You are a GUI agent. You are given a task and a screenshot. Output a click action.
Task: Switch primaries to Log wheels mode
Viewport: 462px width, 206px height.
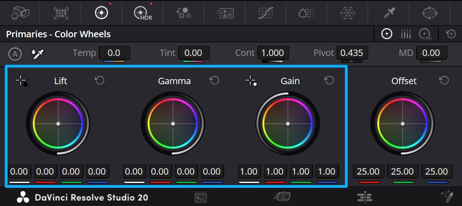click(x=424, y=34)
